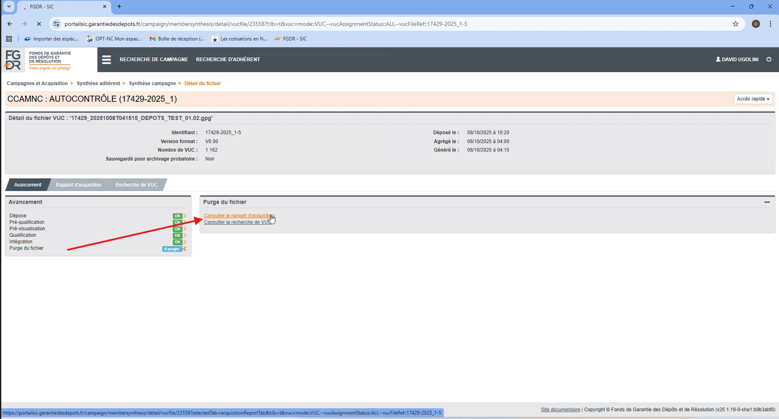Open the hamburger navigation menu
Image resolution: width=779 pixels, height=419 pixels.
[107, 60]
